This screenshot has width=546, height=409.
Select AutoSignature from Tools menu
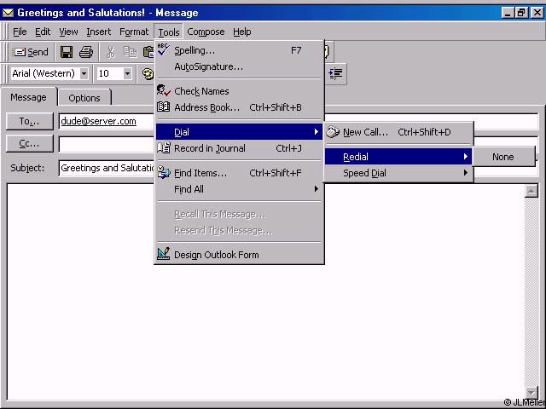point(239,66)
